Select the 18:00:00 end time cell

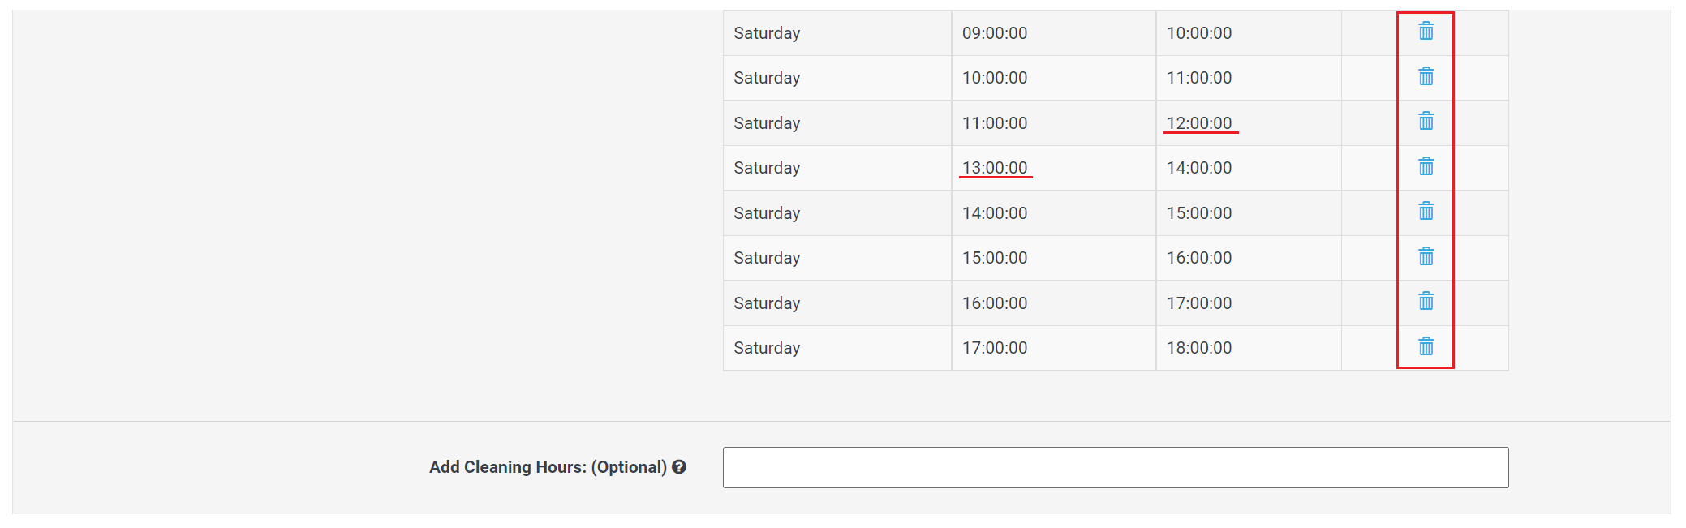pyautogui.click(x=1199, y=348)
